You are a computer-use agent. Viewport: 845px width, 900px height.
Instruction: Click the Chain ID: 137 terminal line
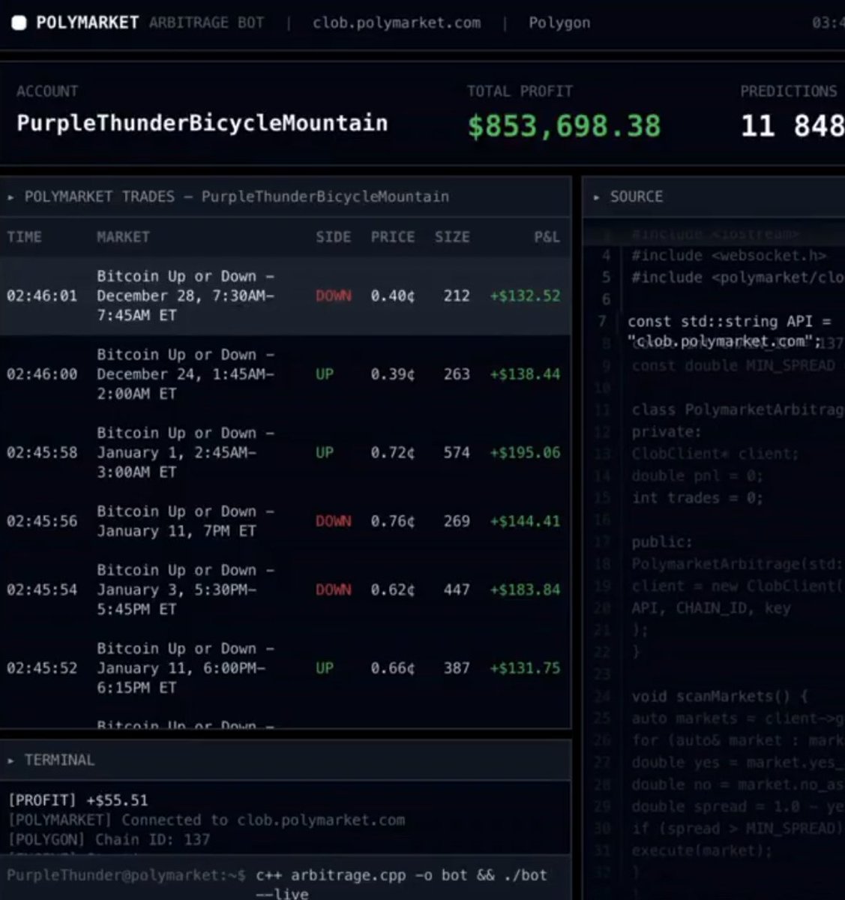point(109,840)
